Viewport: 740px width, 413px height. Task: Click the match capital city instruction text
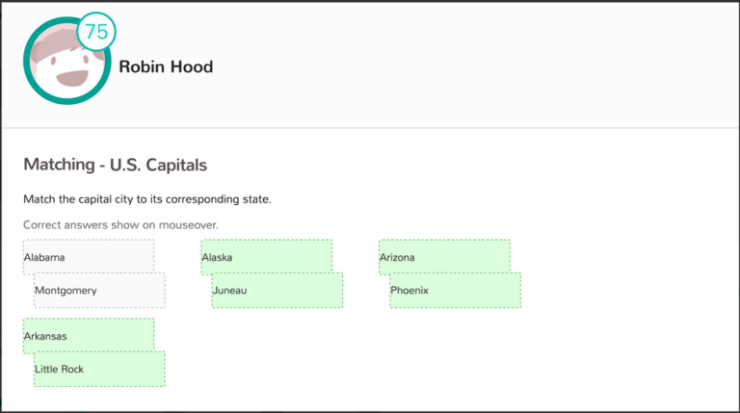[x=147, y=199]
